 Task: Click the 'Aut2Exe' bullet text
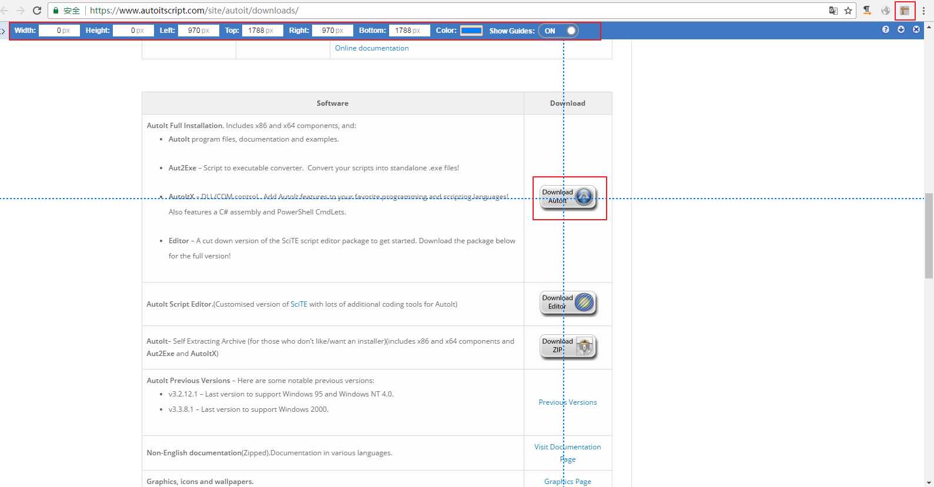(182, 168)
